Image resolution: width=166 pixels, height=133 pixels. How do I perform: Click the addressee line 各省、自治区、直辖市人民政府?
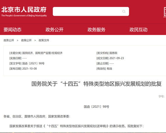pyautogui.click(x=24, y=116)
